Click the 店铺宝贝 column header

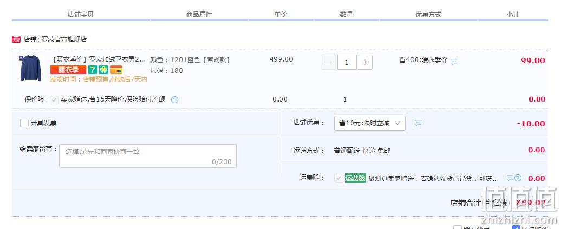(81, 15)
